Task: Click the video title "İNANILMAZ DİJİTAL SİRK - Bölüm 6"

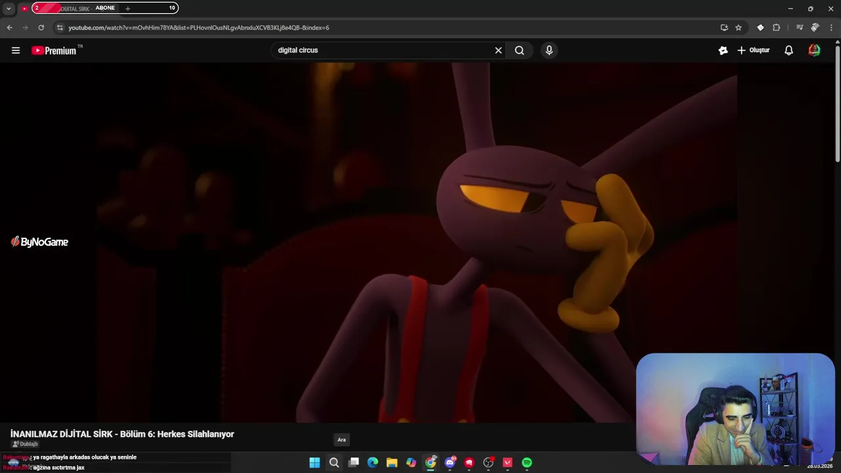Action: pyautogui.click(x=122, y=434)
